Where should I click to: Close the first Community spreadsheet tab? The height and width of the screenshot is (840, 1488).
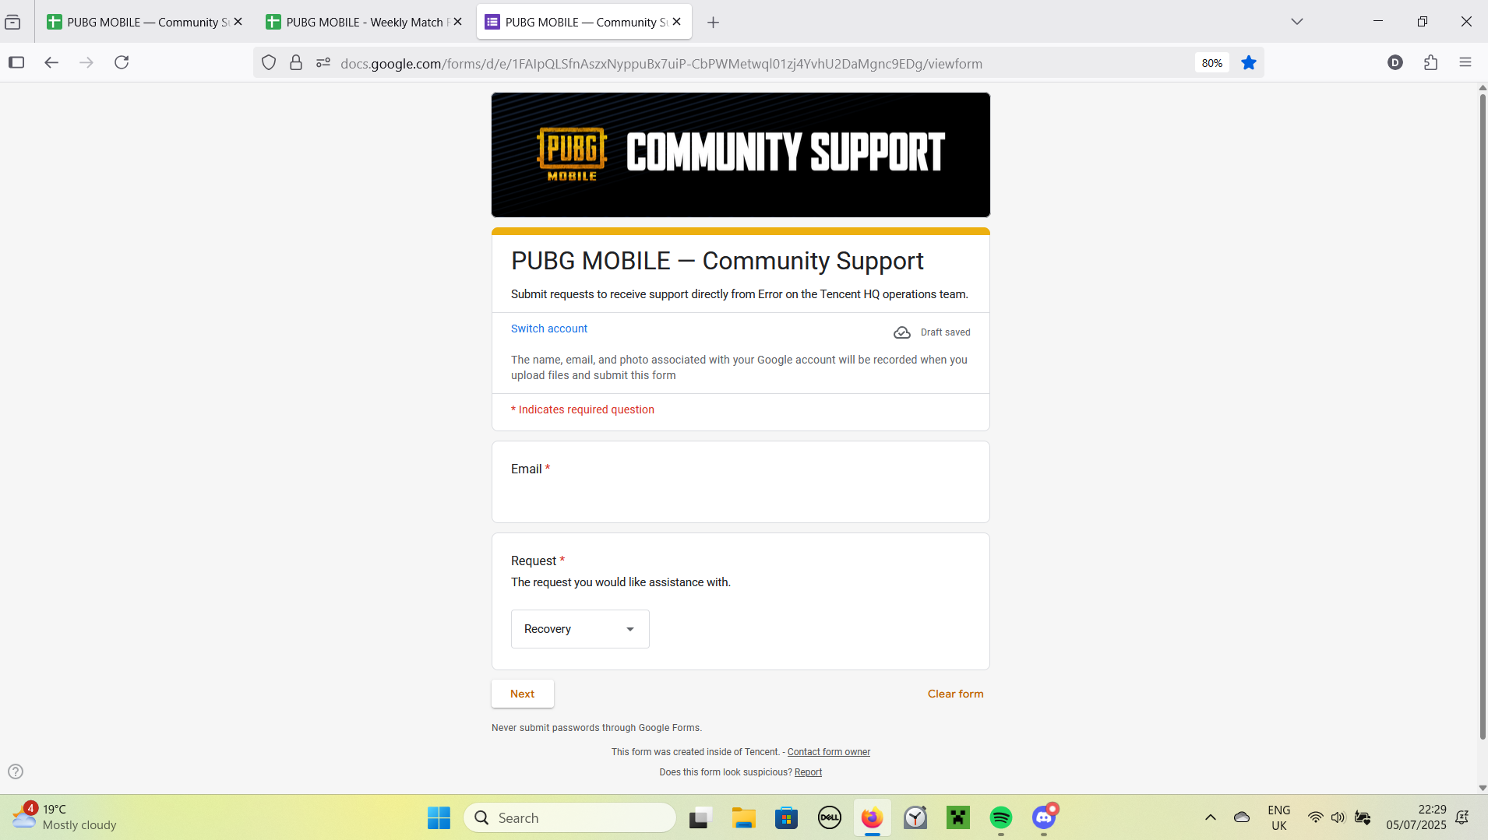coord(238,22)
